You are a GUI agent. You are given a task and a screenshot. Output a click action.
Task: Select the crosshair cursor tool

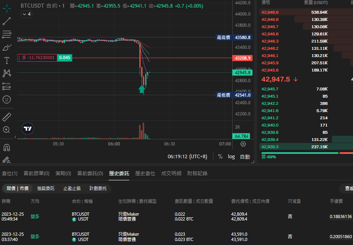(x=7, y=8)
